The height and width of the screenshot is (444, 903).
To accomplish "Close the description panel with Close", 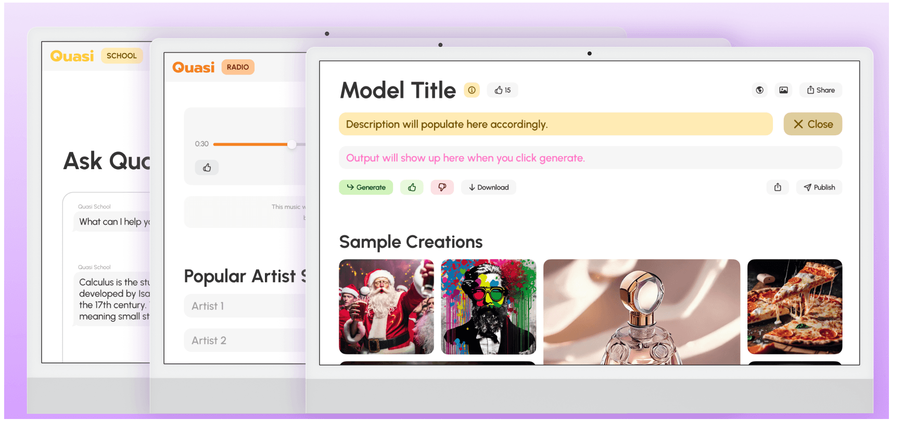I will (813, 124).
